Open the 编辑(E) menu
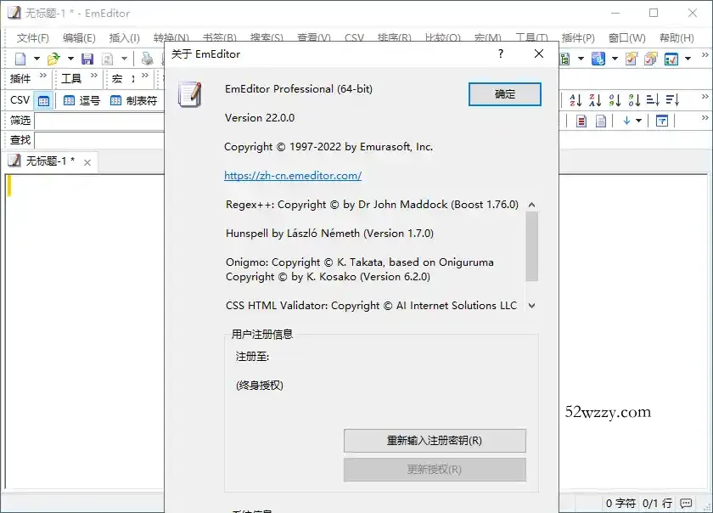Viewport: 713px width, 513px height. [x=79, y=37]
